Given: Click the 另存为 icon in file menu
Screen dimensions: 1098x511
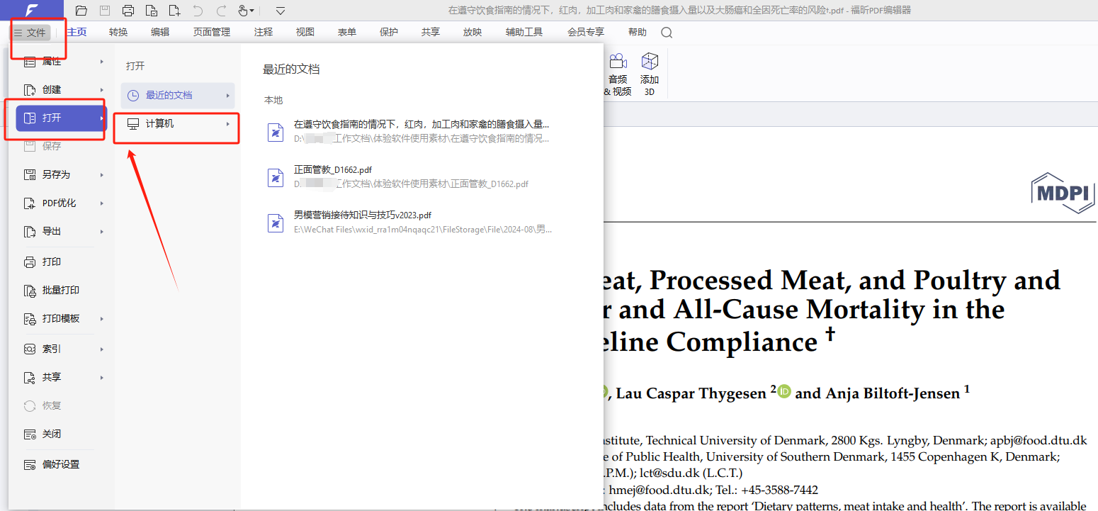Looking at the screenshot, I should pos(30,174).
